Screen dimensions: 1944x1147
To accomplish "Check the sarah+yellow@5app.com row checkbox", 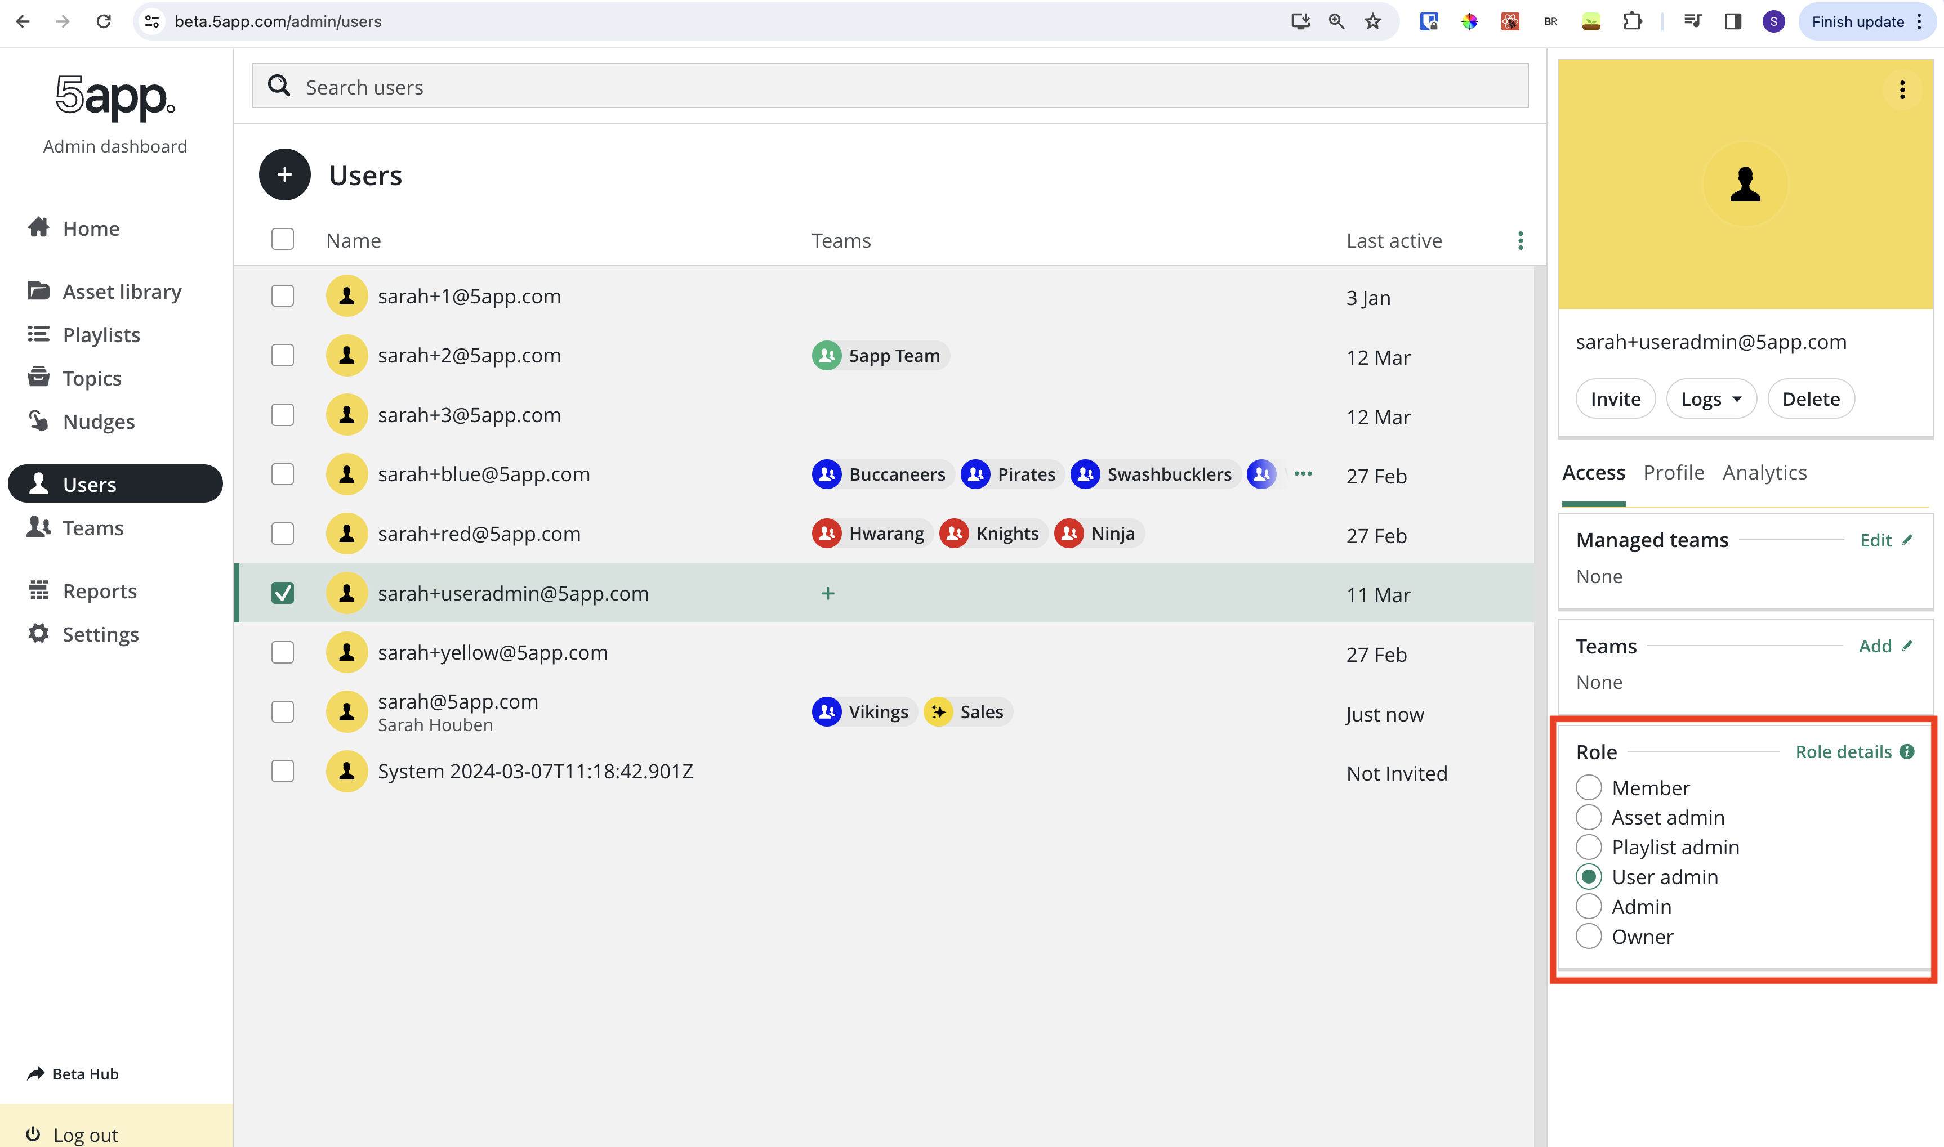I will click(x=283, y=652).
